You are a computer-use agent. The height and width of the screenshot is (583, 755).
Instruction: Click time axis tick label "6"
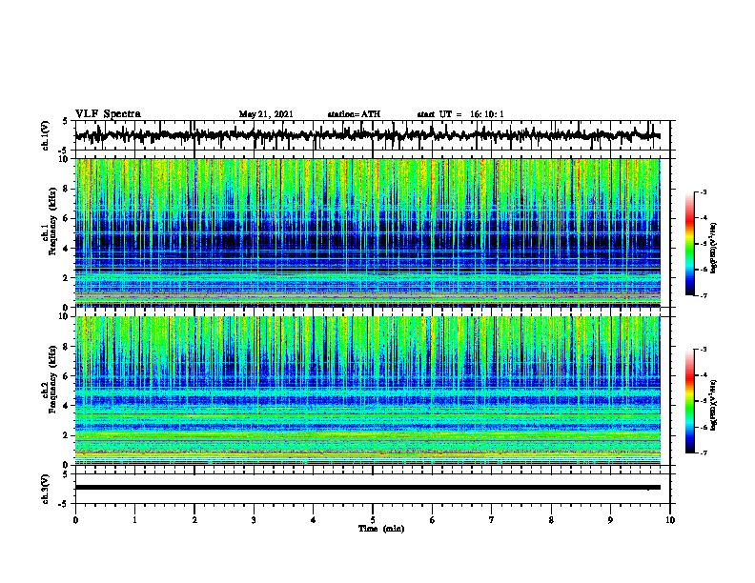(x=433, y=520)
